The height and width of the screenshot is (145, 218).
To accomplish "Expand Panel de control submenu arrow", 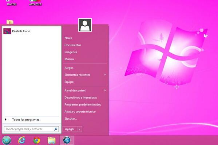I will pos(105,91).
